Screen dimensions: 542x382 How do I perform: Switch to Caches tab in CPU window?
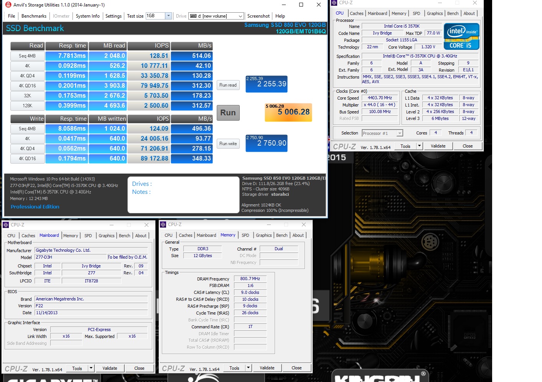coord(356,13)
